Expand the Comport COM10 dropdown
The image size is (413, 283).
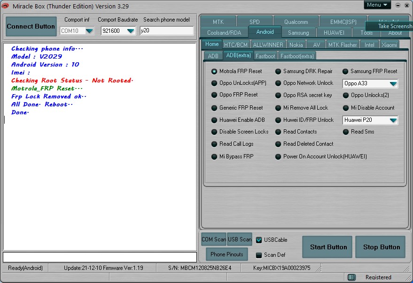pyautogui.click(x=89, y=31)
